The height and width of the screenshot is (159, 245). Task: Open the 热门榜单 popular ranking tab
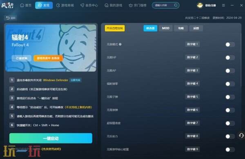pyautogui.click(x=138, y=5)
